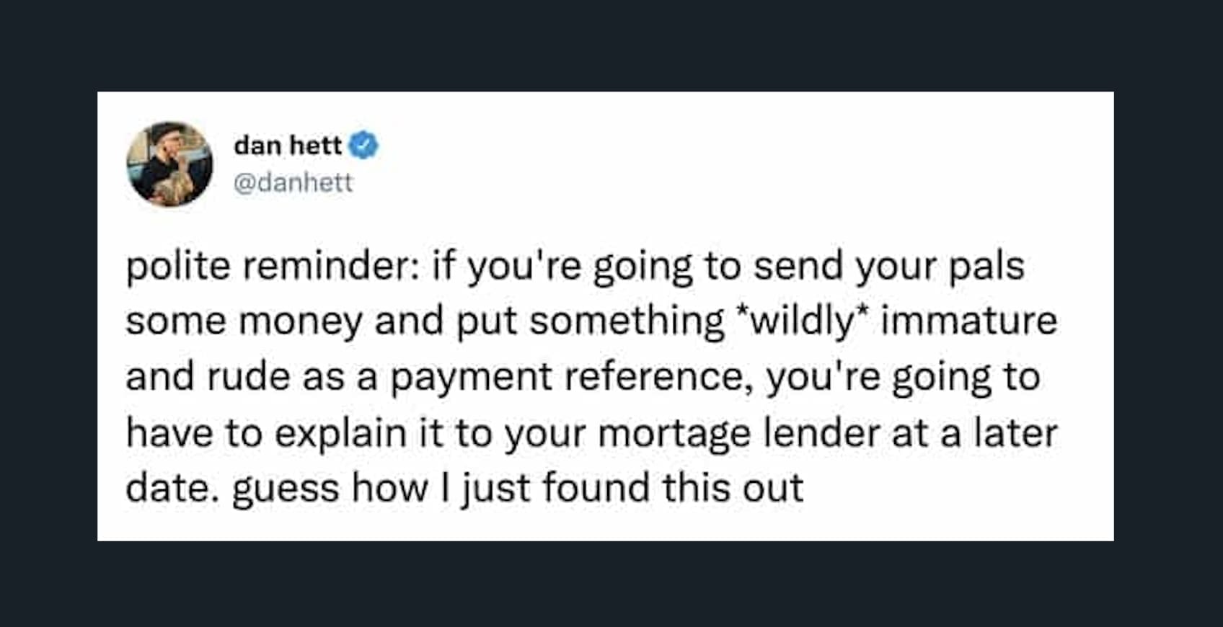
Task: Click the word "rude" in the tweet
Action: tap(248, 377)
